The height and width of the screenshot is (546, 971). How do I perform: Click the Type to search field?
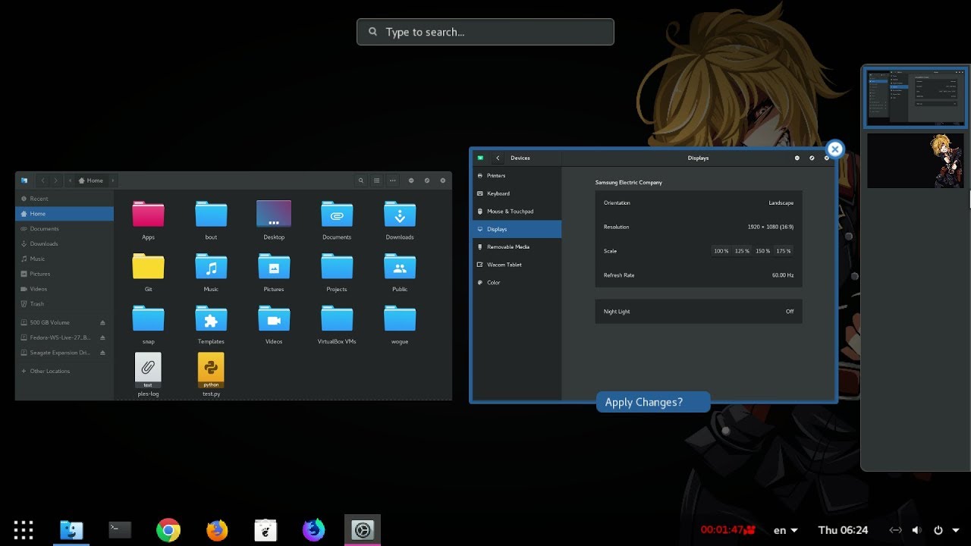(485, 32)
